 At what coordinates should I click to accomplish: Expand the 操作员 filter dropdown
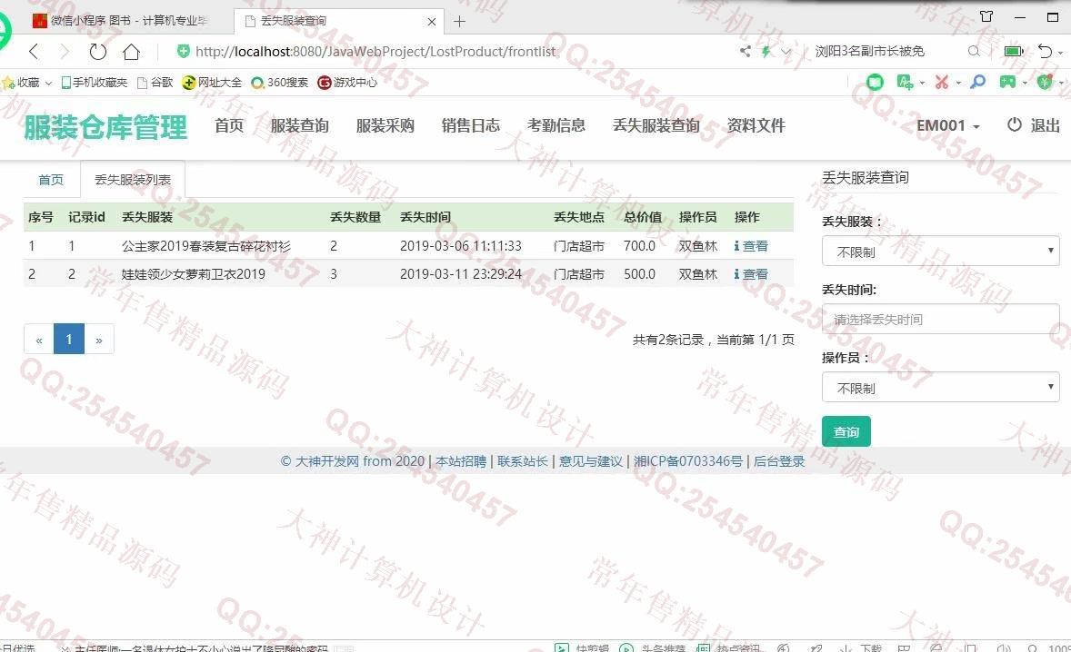(x=940, y=388)
